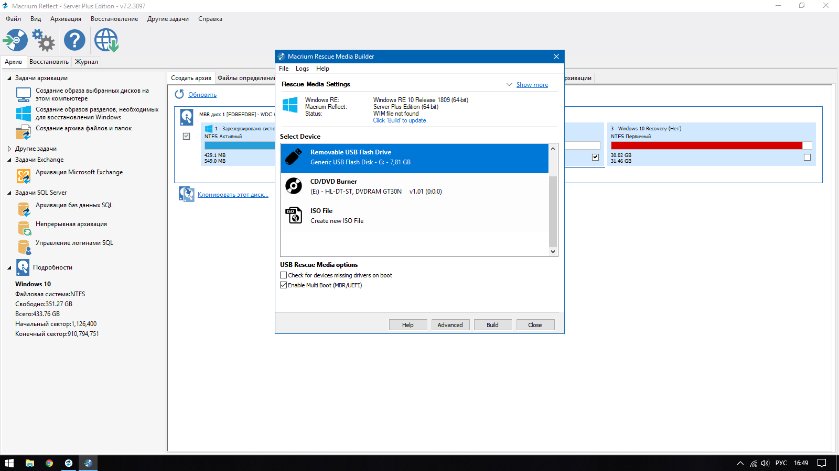Screen dimensions: 839x471
Task: Click the blue question mark help icon
Action: pos(74,40)
